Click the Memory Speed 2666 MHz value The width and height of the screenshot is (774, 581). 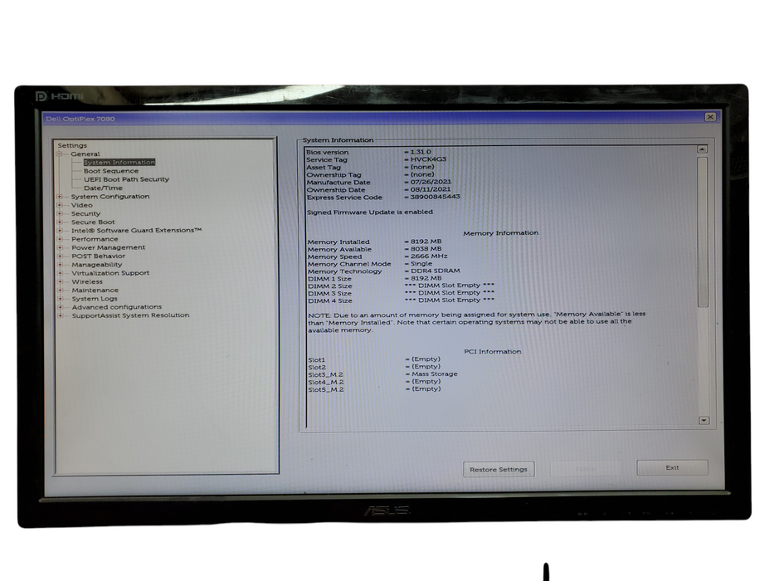pyautogui.click(x=428, y=256)
